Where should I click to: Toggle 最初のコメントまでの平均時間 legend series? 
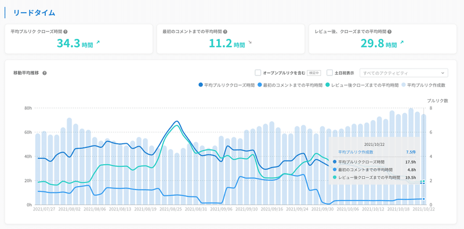290,85
